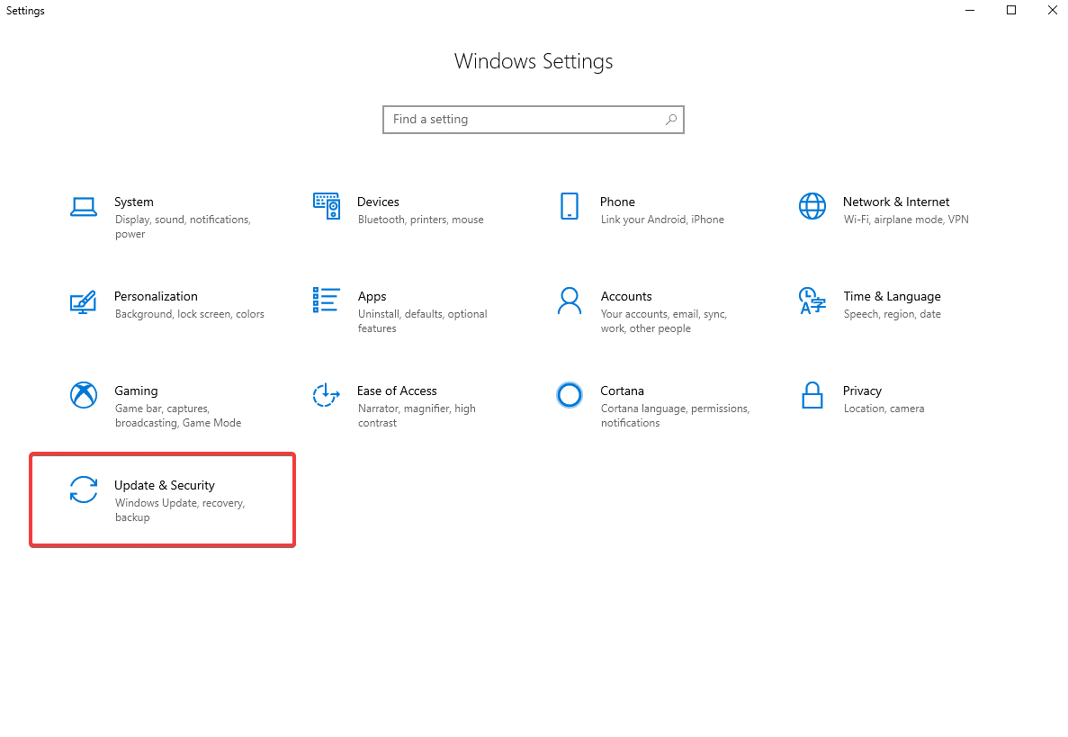
Task: Open Network & Internet via the globe icon
Action: click(812, 206)
